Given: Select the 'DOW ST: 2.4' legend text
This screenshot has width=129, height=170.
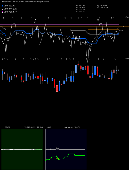Looking at the screenshot, I should (x=9, y=6).
